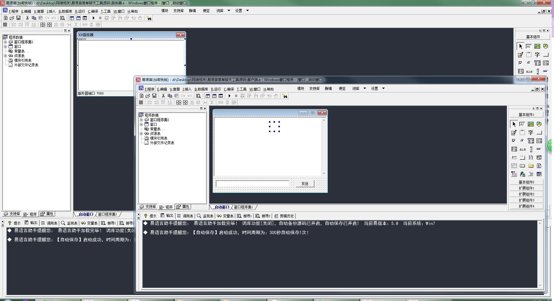Open R.运行 menu in client window

(216, 89)
